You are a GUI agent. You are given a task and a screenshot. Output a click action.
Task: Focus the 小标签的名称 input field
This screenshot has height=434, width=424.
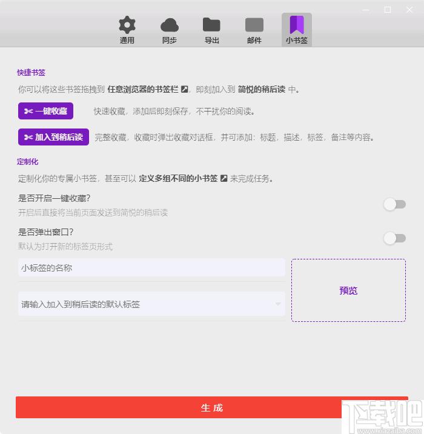(x=151, y=268)
